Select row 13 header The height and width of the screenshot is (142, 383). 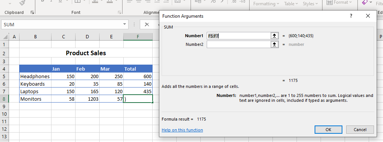[5, 136]
